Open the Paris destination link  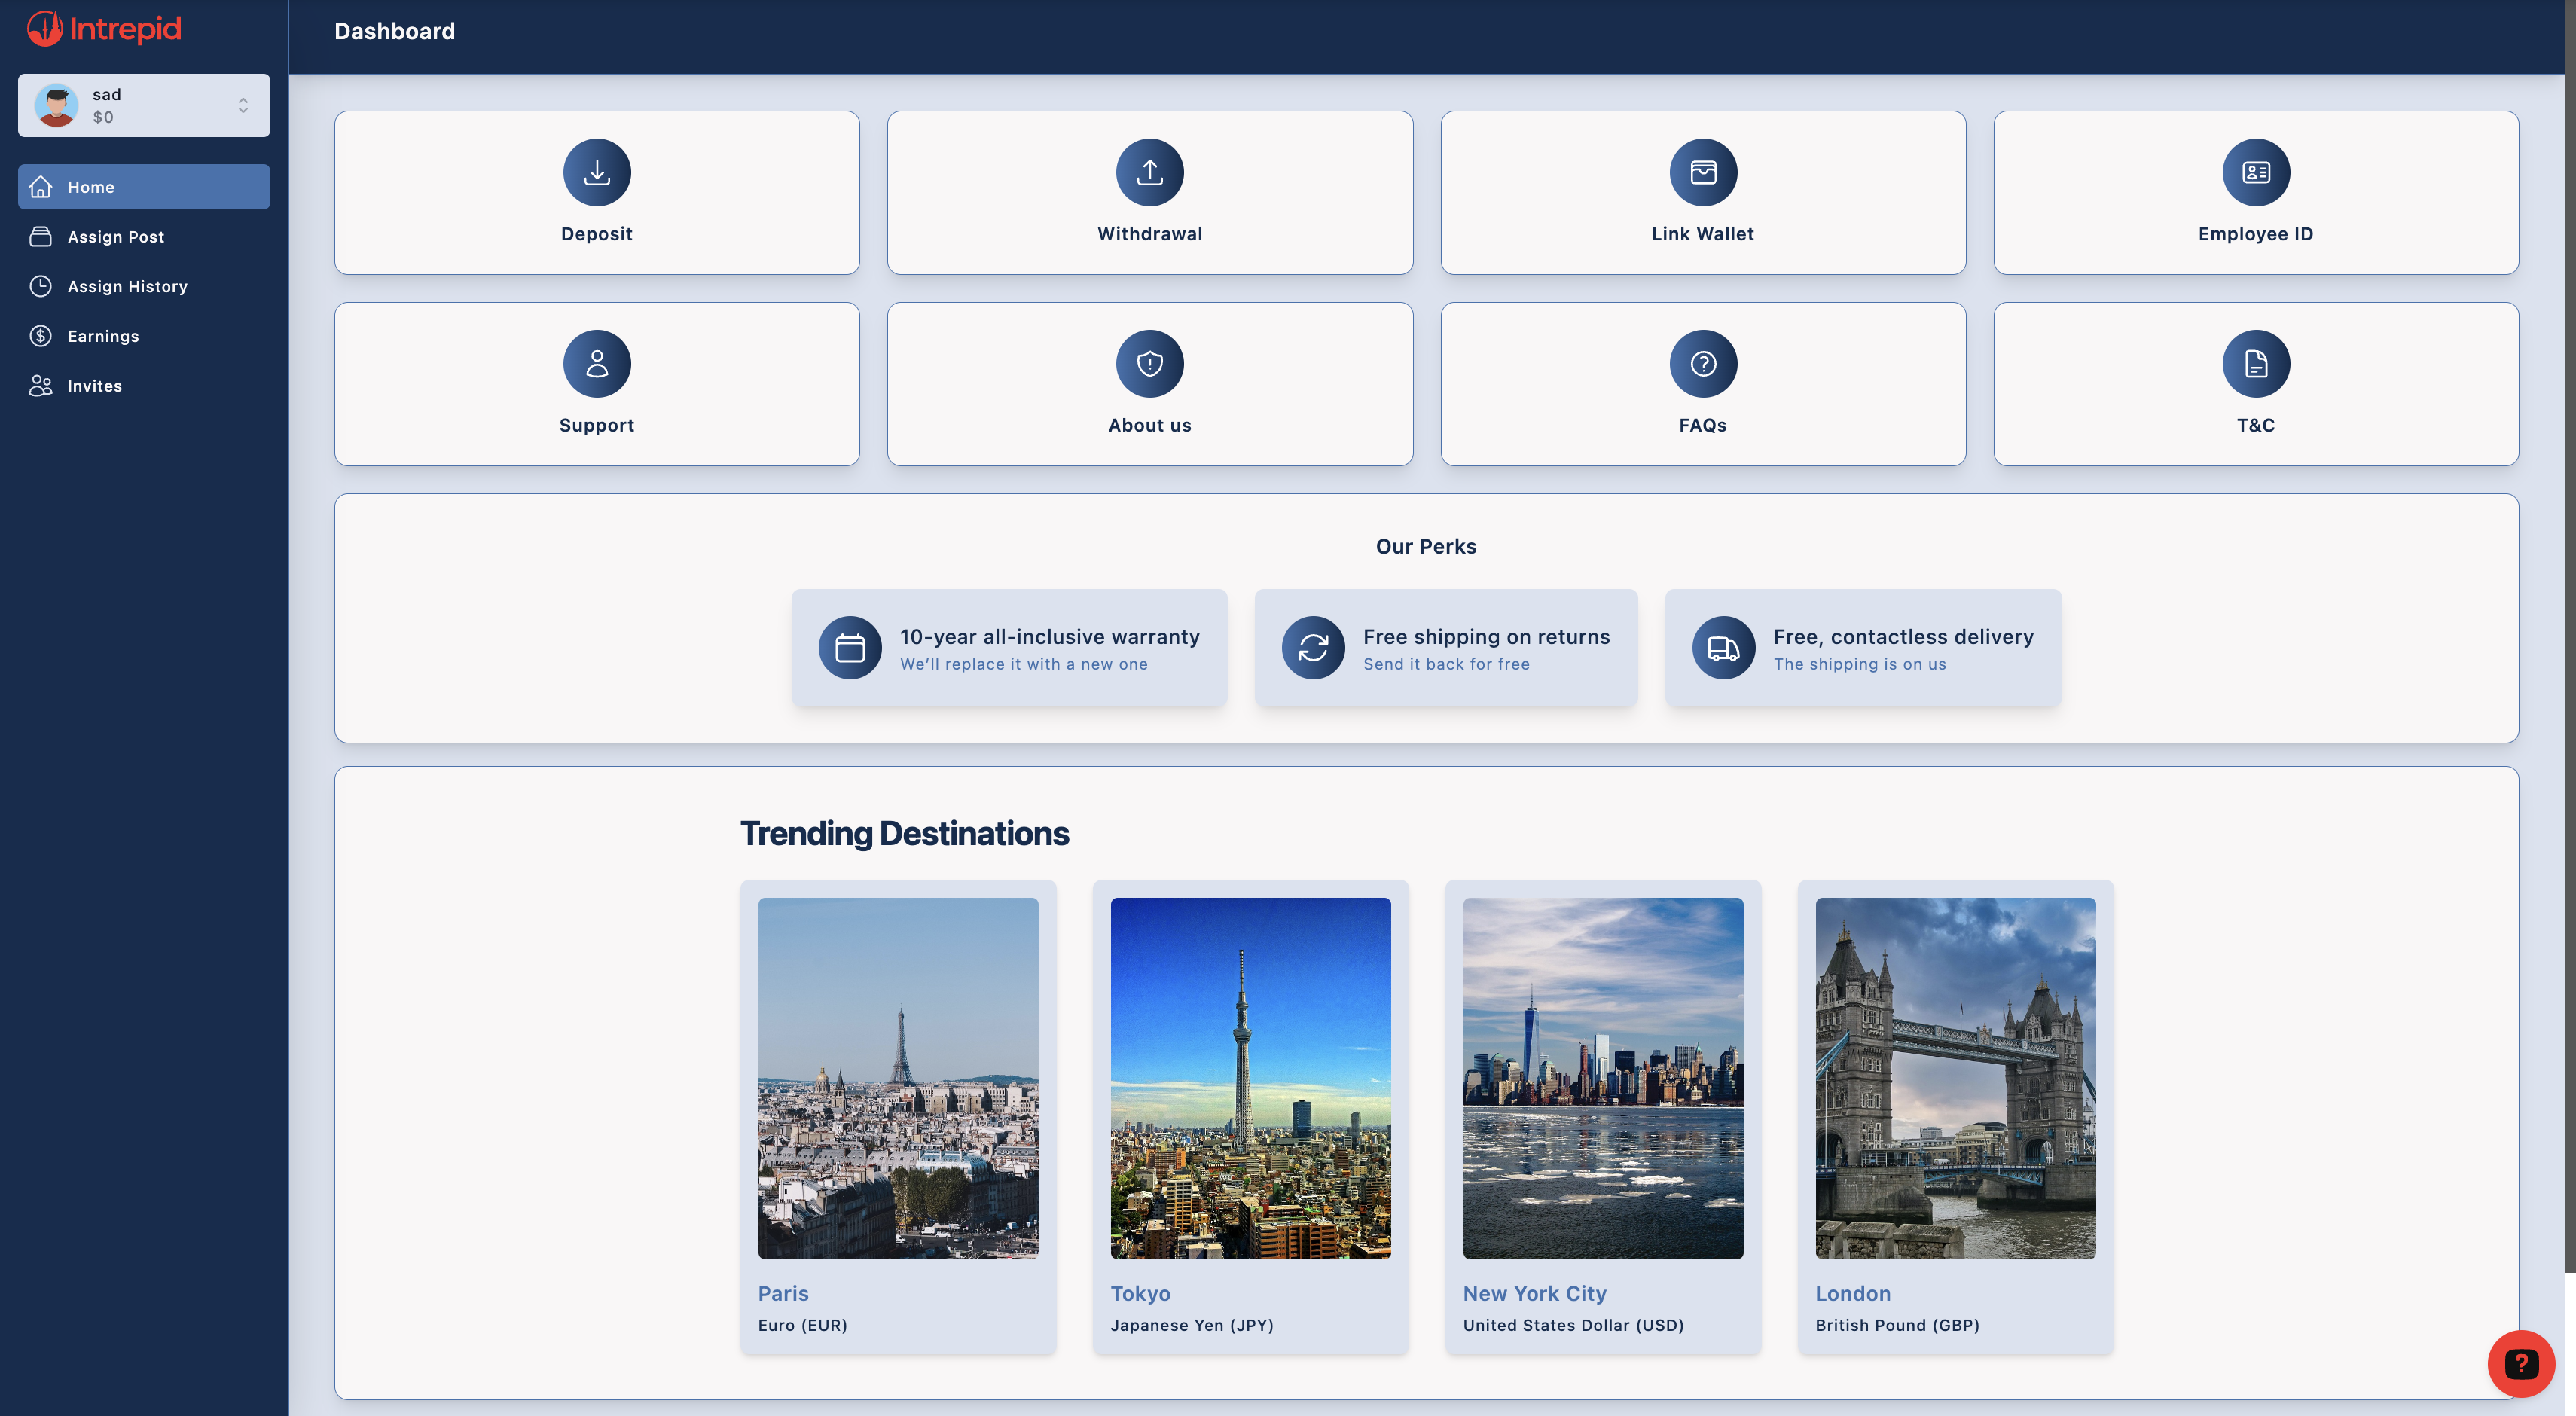point(783,1293)
